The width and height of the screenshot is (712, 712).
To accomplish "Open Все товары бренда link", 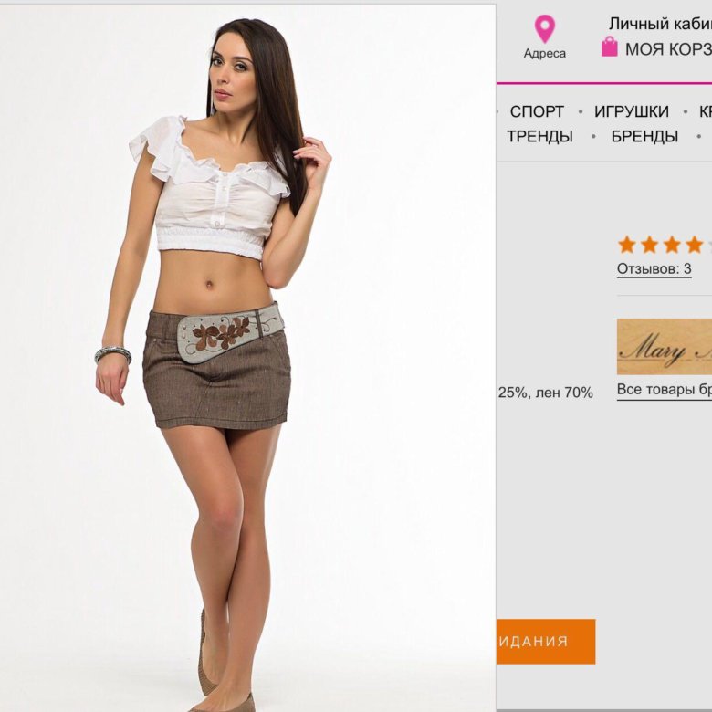I will [665, 390].
